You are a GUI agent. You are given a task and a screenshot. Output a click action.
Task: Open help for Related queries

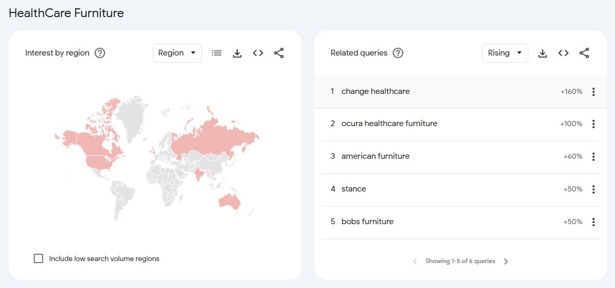[398, 53]
